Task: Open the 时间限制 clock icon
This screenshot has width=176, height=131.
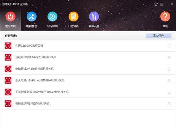Action: click(x=52, y=17)
